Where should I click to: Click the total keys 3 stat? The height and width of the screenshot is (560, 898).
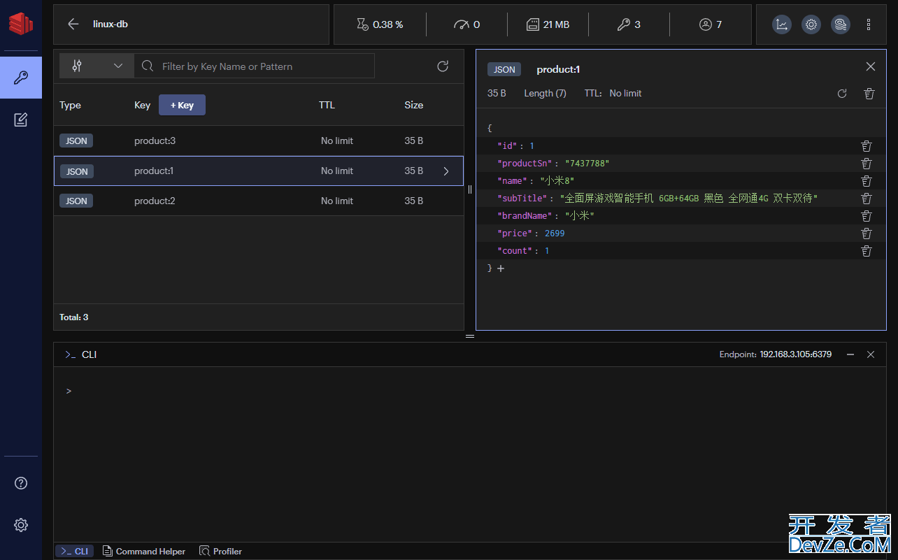(x=629, y=24)
